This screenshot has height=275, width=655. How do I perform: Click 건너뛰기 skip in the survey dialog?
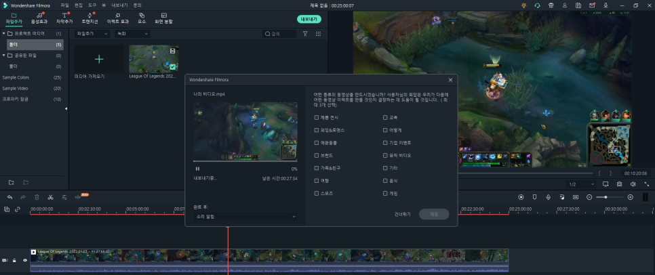click(402, 214)
